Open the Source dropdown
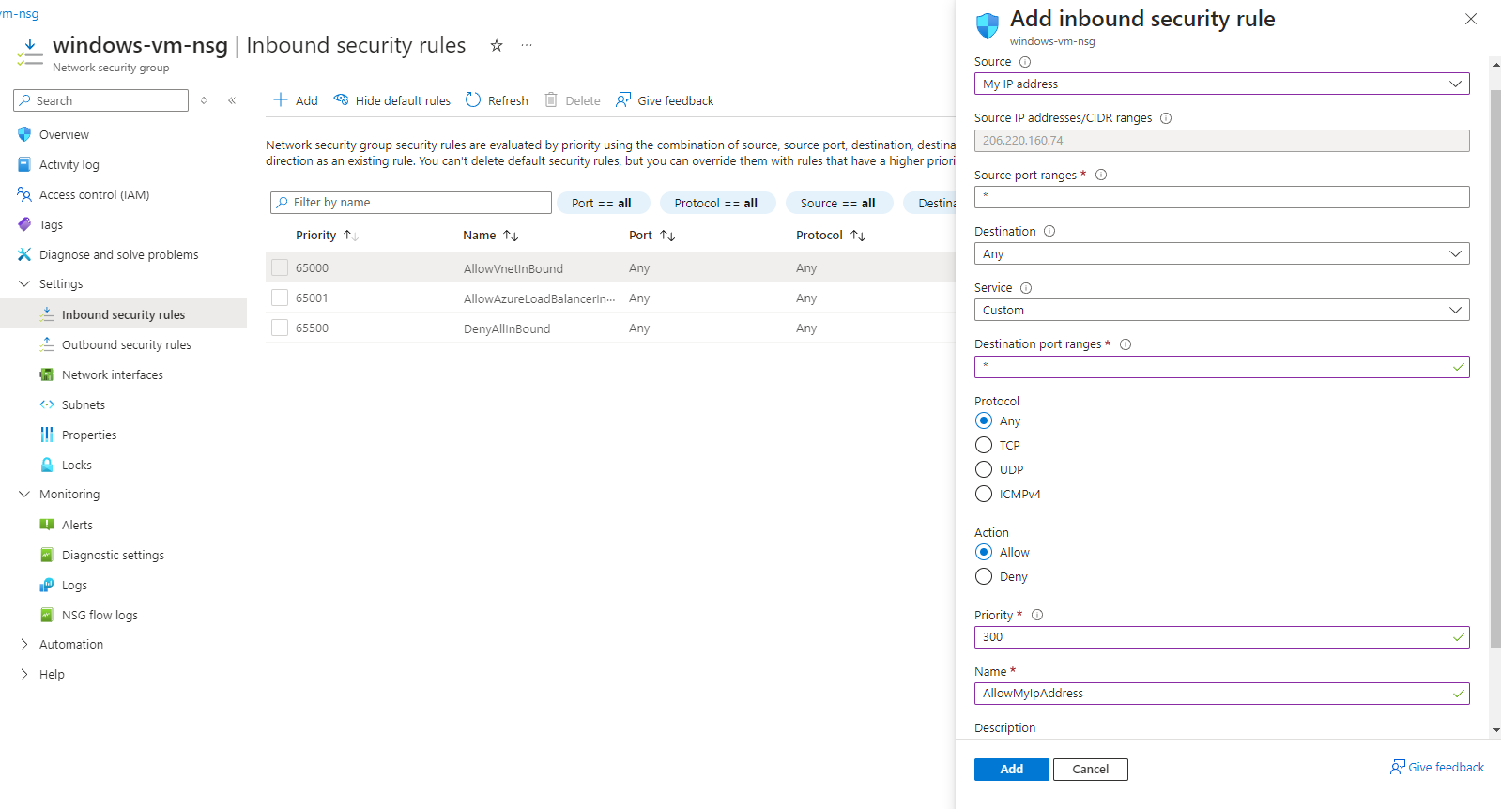 pyautogui.click(x=1221, y=84)
